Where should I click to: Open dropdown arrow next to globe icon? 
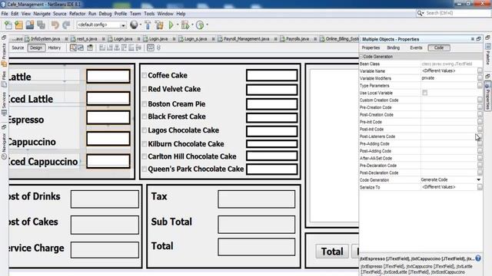(x=140, y=25)
